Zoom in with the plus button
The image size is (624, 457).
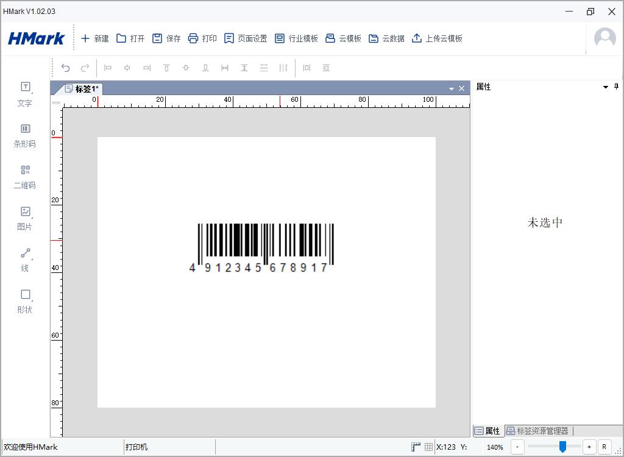click(x=589, y=447)
